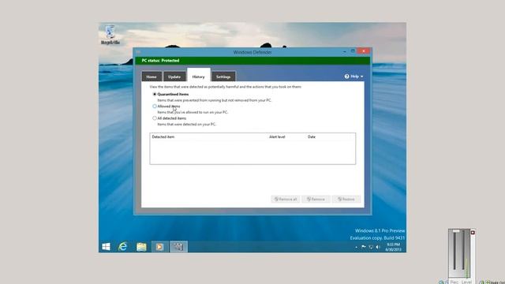Screen dimensions: 505x284
Task: Adjust the recording level slider handle
Action: [x=456, y=231]
